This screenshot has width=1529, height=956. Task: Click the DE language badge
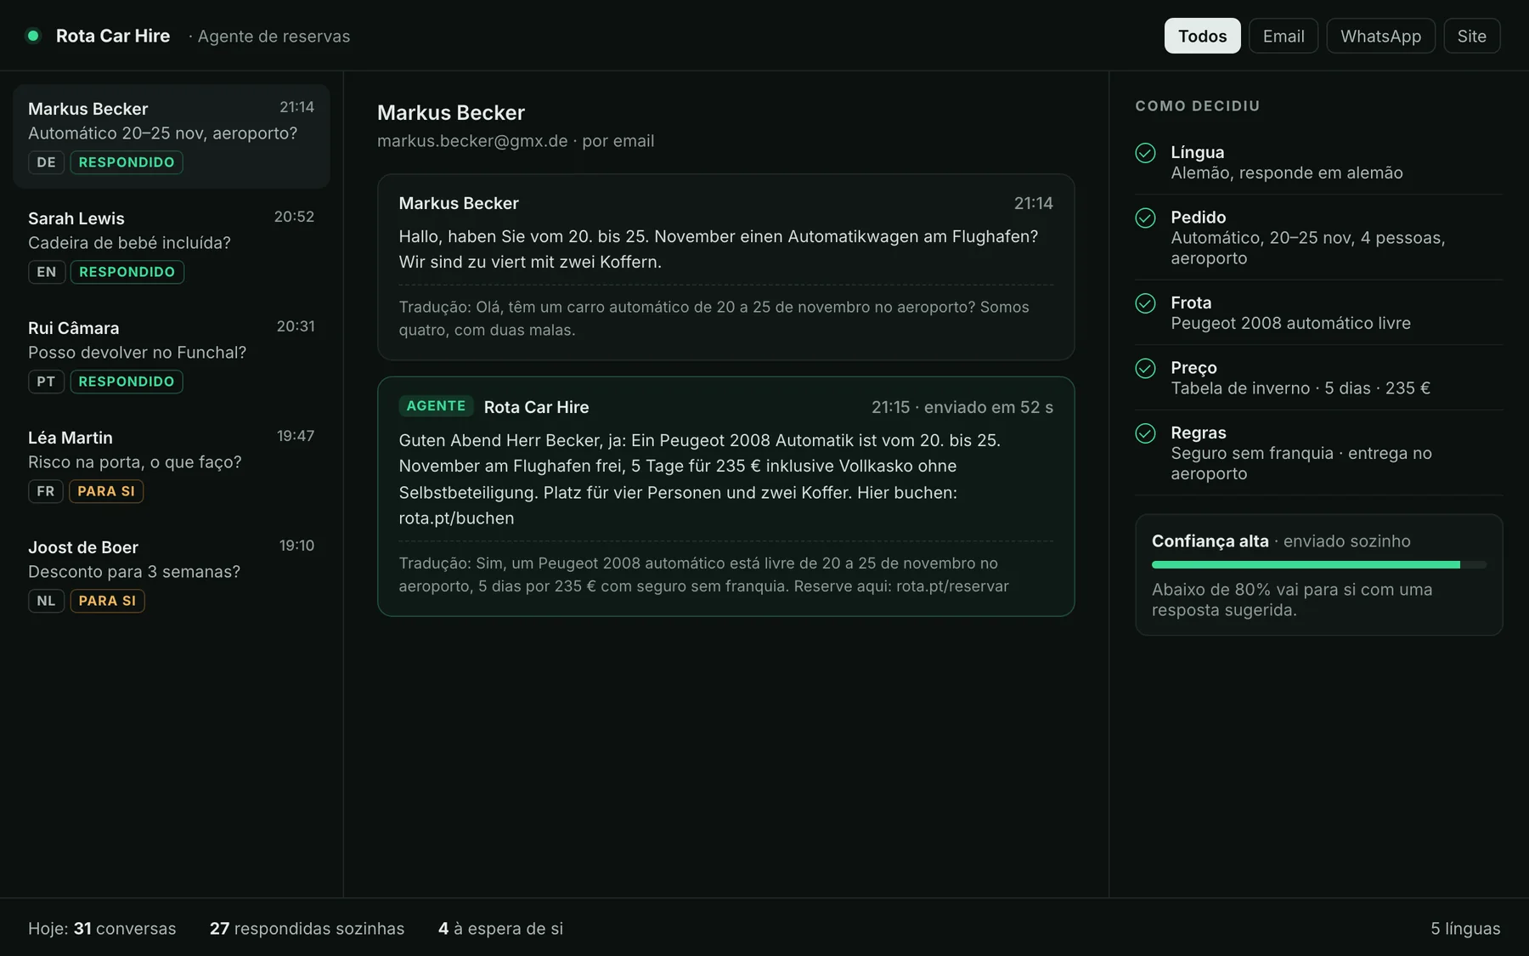tap(46, 162)
